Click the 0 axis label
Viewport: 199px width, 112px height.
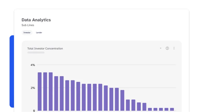pyautogui.click(x=34, y=111)
